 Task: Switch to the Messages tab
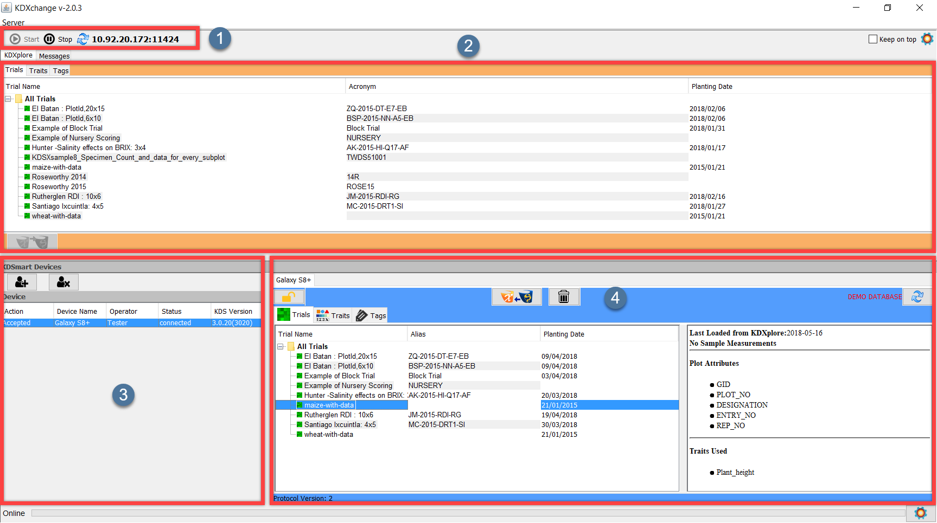point(54,56)
